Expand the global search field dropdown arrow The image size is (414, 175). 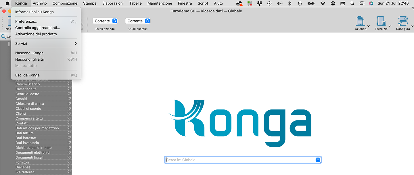point(318,160)
